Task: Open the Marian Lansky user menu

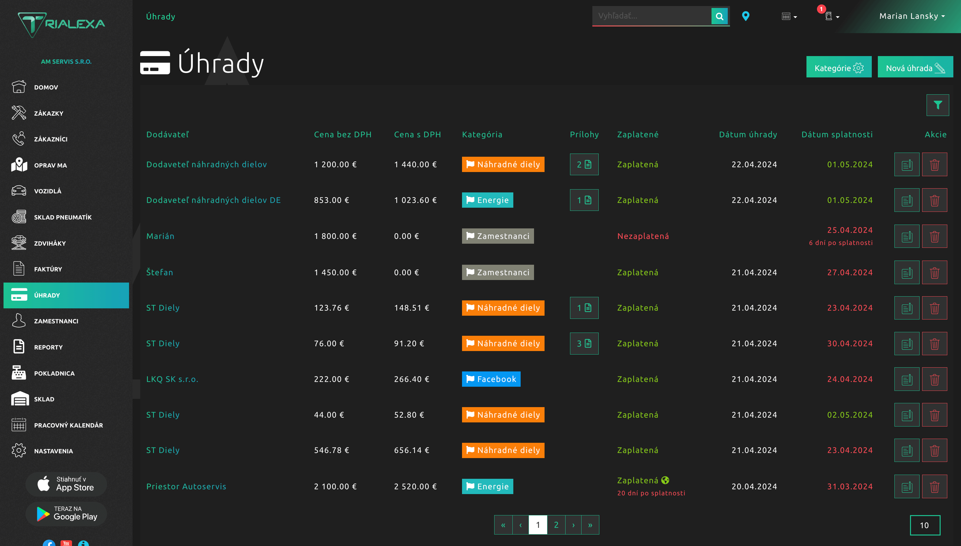Action: click(912, 16)
